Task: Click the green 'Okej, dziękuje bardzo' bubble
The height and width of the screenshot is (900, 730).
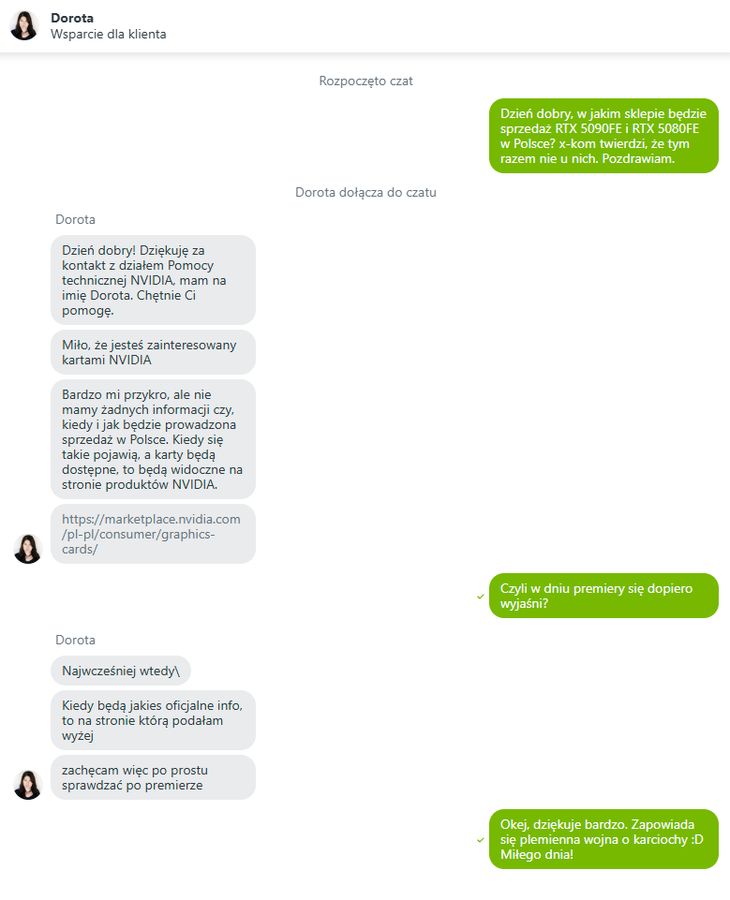Action: tap(603, 839)
